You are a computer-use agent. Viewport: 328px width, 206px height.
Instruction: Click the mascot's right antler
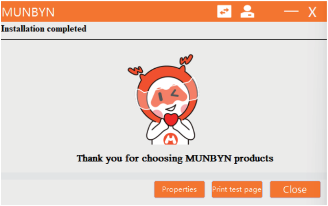click(186, 60)
